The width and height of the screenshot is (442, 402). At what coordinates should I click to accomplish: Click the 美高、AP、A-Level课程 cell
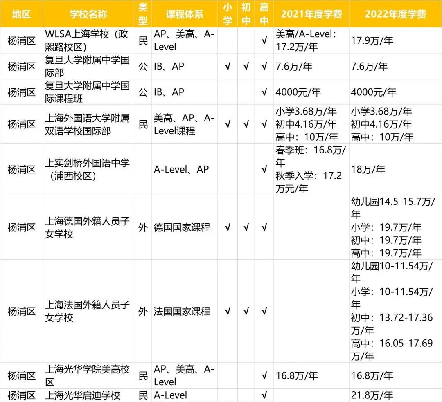(185, 124)
